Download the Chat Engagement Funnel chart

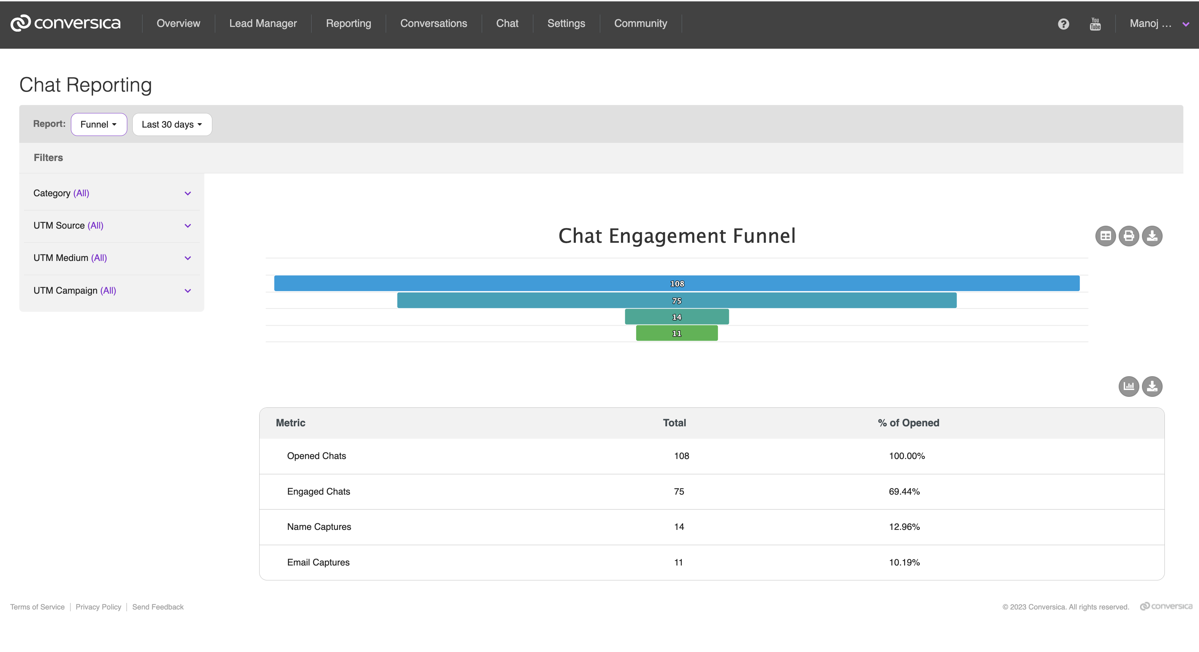(1152, 236)
